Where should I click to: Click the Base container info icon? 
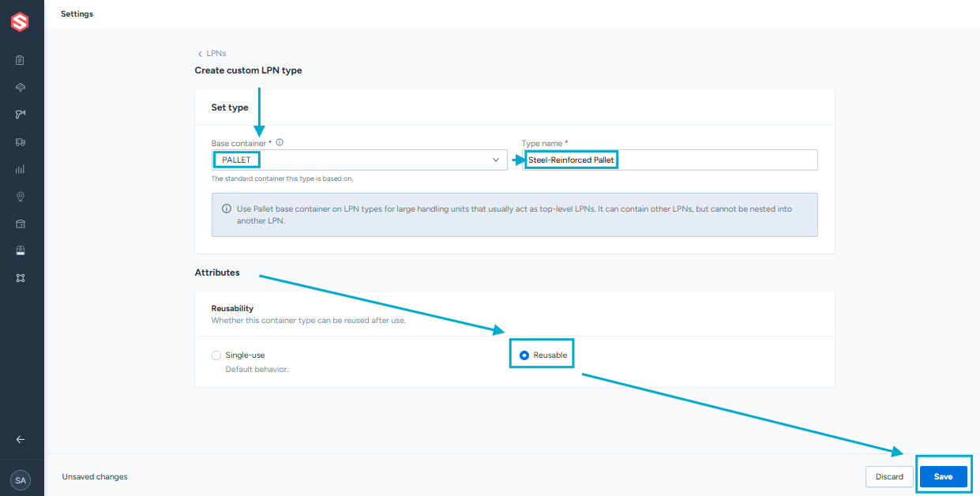click(x=280, y=143)
